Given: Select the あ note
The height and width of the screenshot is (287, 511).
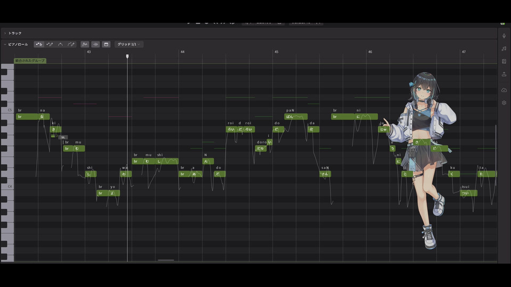Looking at the screenshot, I should [196, 174].
